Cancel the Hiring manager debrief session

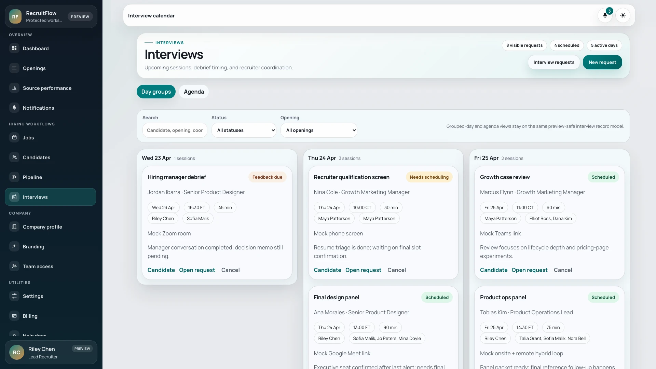pyautogui.click(x=231, y=270)
